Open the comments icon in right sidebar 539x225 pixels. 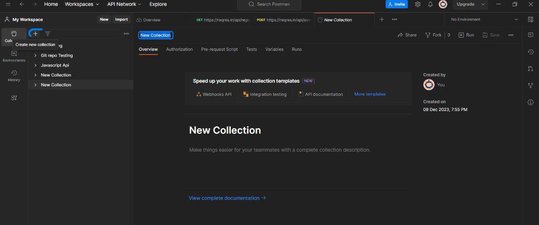click(530, 35)
